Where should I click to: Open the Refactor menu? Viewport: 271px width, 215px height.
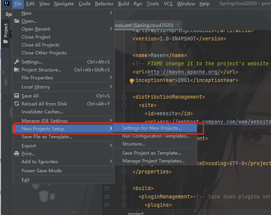[x=104, y=4]
